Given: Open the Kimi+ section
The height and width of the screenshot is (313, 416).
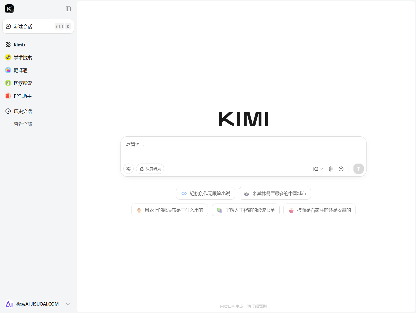Looking at the screenshot, I should (20, 45).
